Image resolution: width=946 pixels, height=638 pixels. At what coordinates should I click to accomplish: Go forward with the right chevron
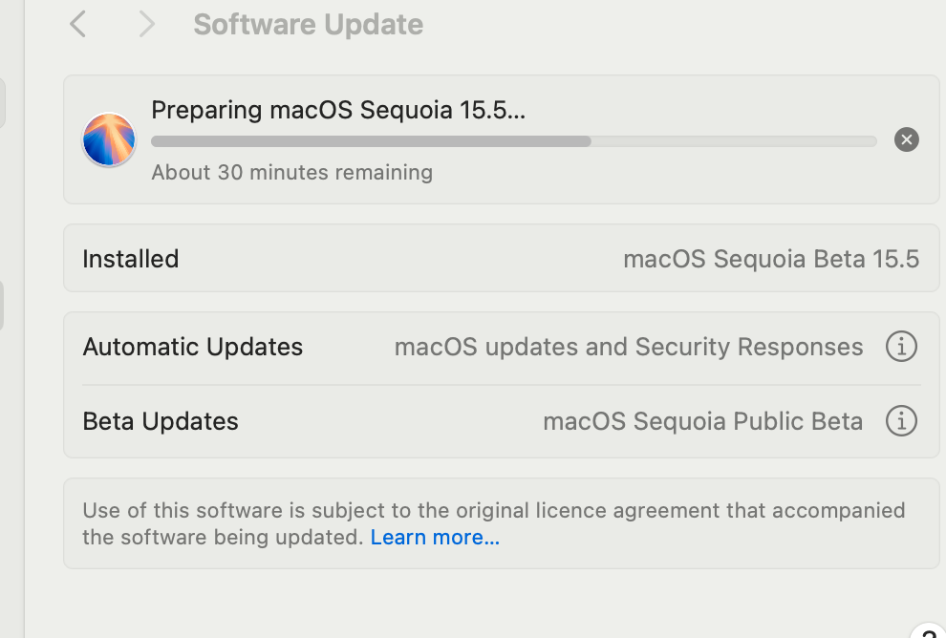[146, 24]
